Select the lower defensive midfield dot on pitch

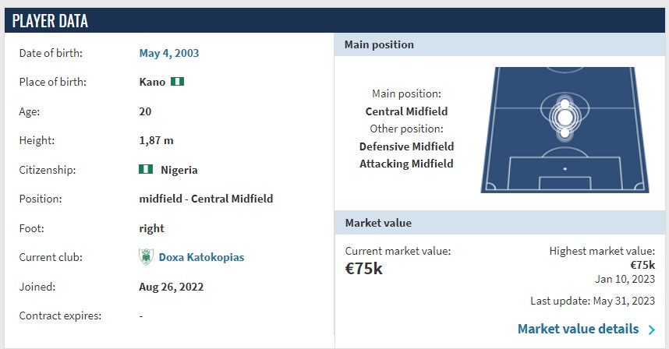coord(564,133)
